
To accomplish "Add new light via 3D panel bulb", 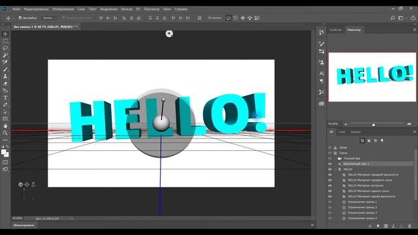I will tap(378, 227).
